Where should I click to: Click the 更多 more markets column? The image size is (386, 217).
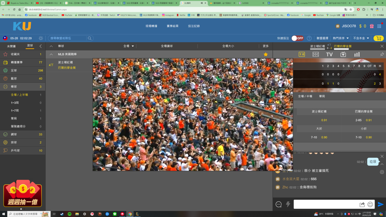pos(266,46)
